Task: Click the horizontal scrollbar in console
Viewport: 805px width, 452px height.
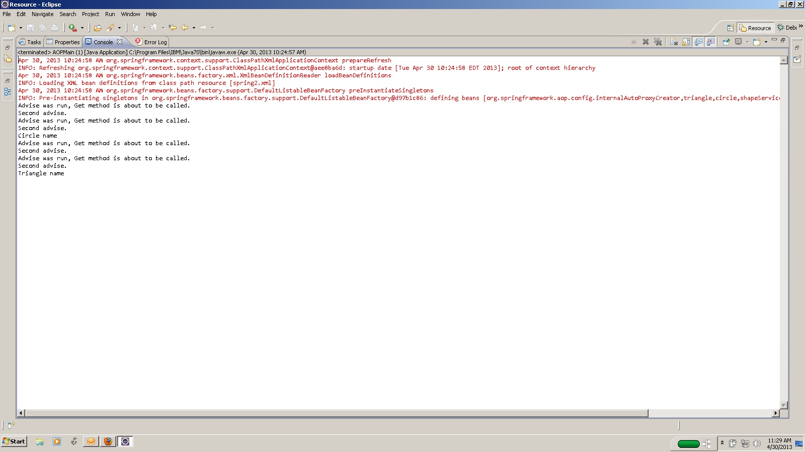Action: click(x=337, y=413)
